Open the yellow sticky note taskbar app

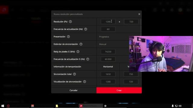tap(57, 106)
